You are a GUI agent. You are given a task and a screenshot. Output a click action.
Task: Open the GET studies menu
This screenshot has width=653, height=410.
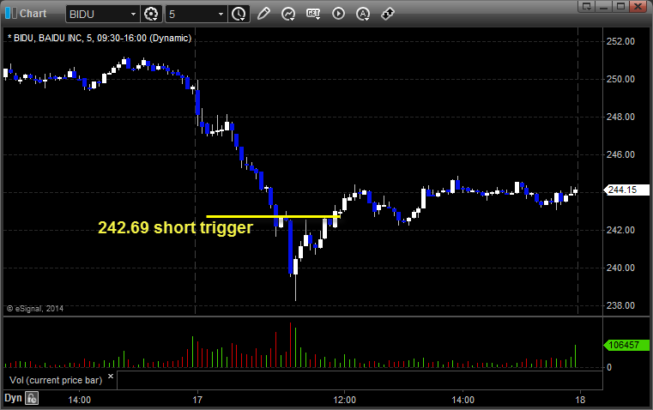[x=313, y=14]
